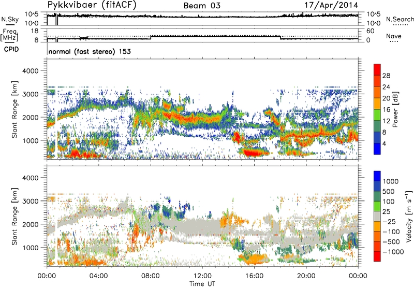Click the gray segment of the velocity colorbar

[377, 217]
